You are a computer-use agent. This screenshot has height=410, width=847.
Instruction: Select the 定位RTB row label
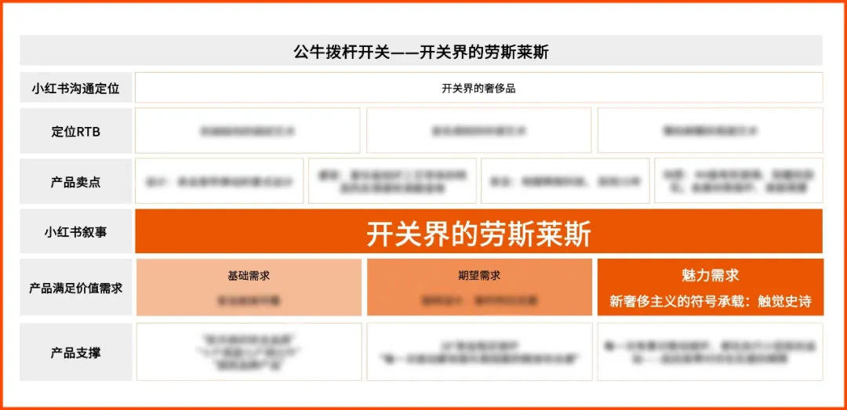(x=76, y=131)
